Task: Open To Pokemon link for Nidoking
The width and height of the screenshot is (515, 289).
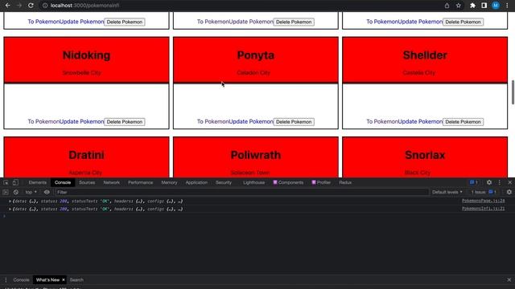Action: (43, 121)
